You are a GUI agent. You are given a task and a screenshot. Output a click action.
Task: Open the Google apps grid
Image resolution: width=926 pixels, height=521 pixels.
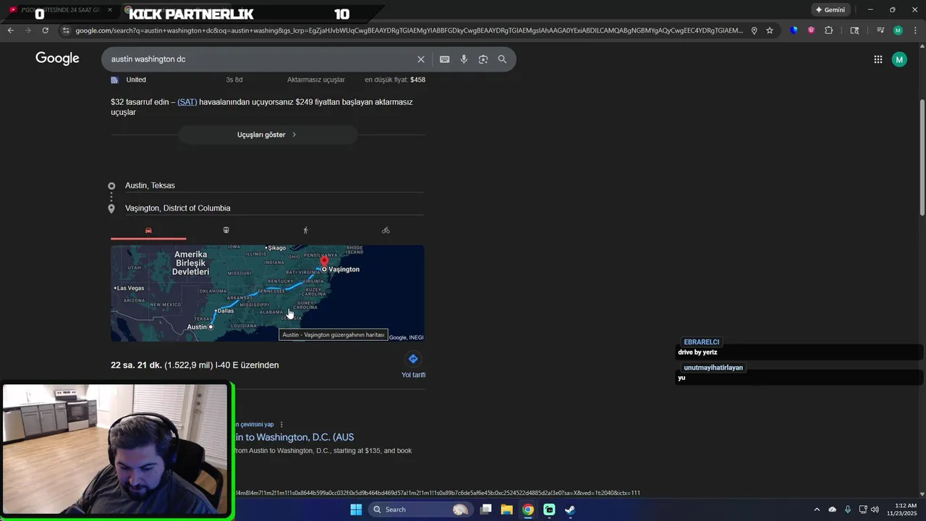(878, 59)
